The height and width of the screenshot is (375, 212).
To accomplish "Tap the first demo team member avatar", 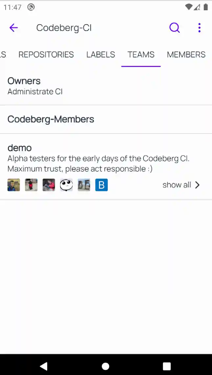I will tap(14, 185).
